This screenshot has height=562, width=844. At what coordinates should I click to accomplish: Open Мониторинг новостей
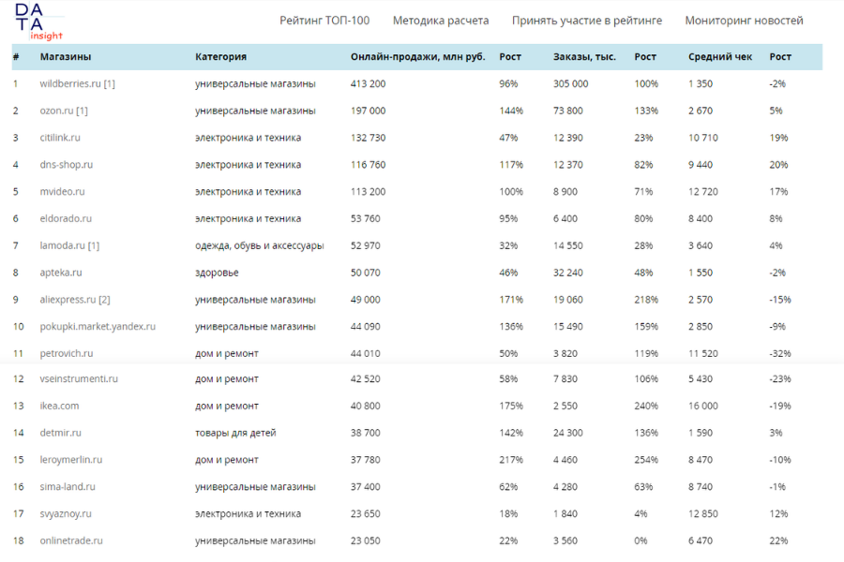[744, 20]
